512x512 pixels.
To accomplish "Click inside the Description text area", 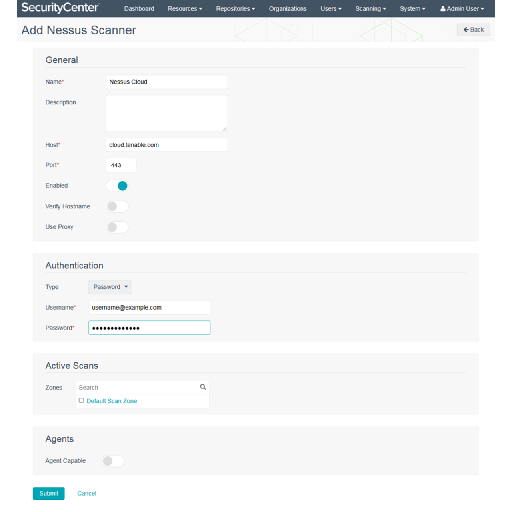I will [x=166, y=113].
